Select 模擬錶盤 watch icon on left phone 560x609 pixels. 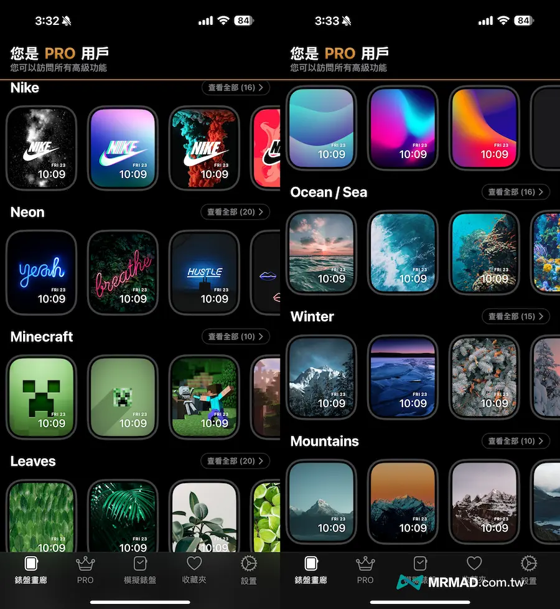point(140,570)
